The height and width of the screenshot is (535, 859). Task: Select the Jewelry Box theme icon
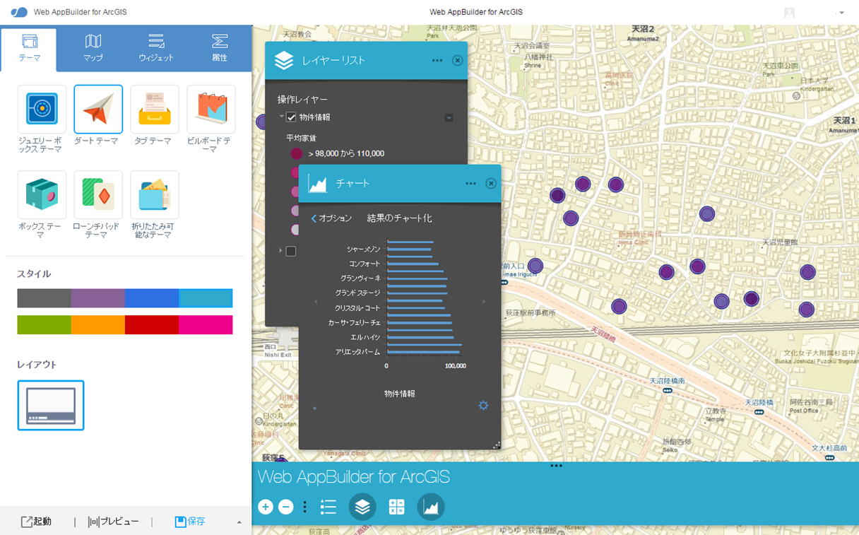click(x=42, y=110)
